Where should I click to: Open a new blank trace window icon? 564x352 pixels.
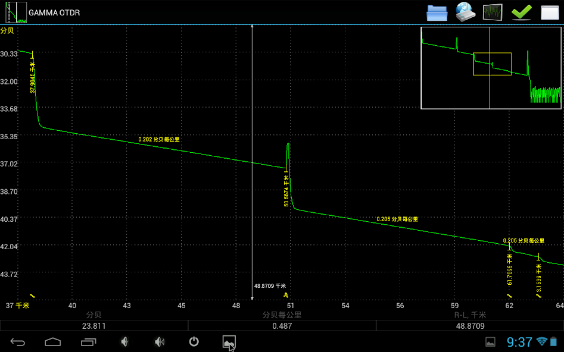549,12
